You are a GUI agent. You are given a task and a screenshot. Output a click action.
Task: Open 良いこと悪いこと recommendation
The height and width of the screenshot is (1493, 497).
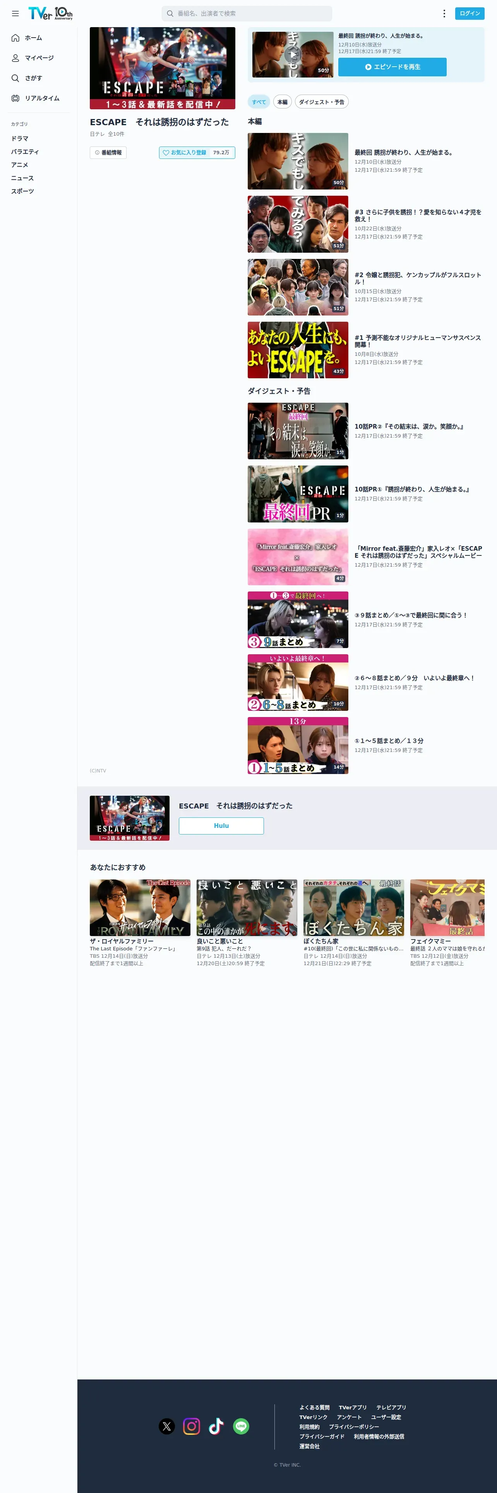tap(247, 923)
